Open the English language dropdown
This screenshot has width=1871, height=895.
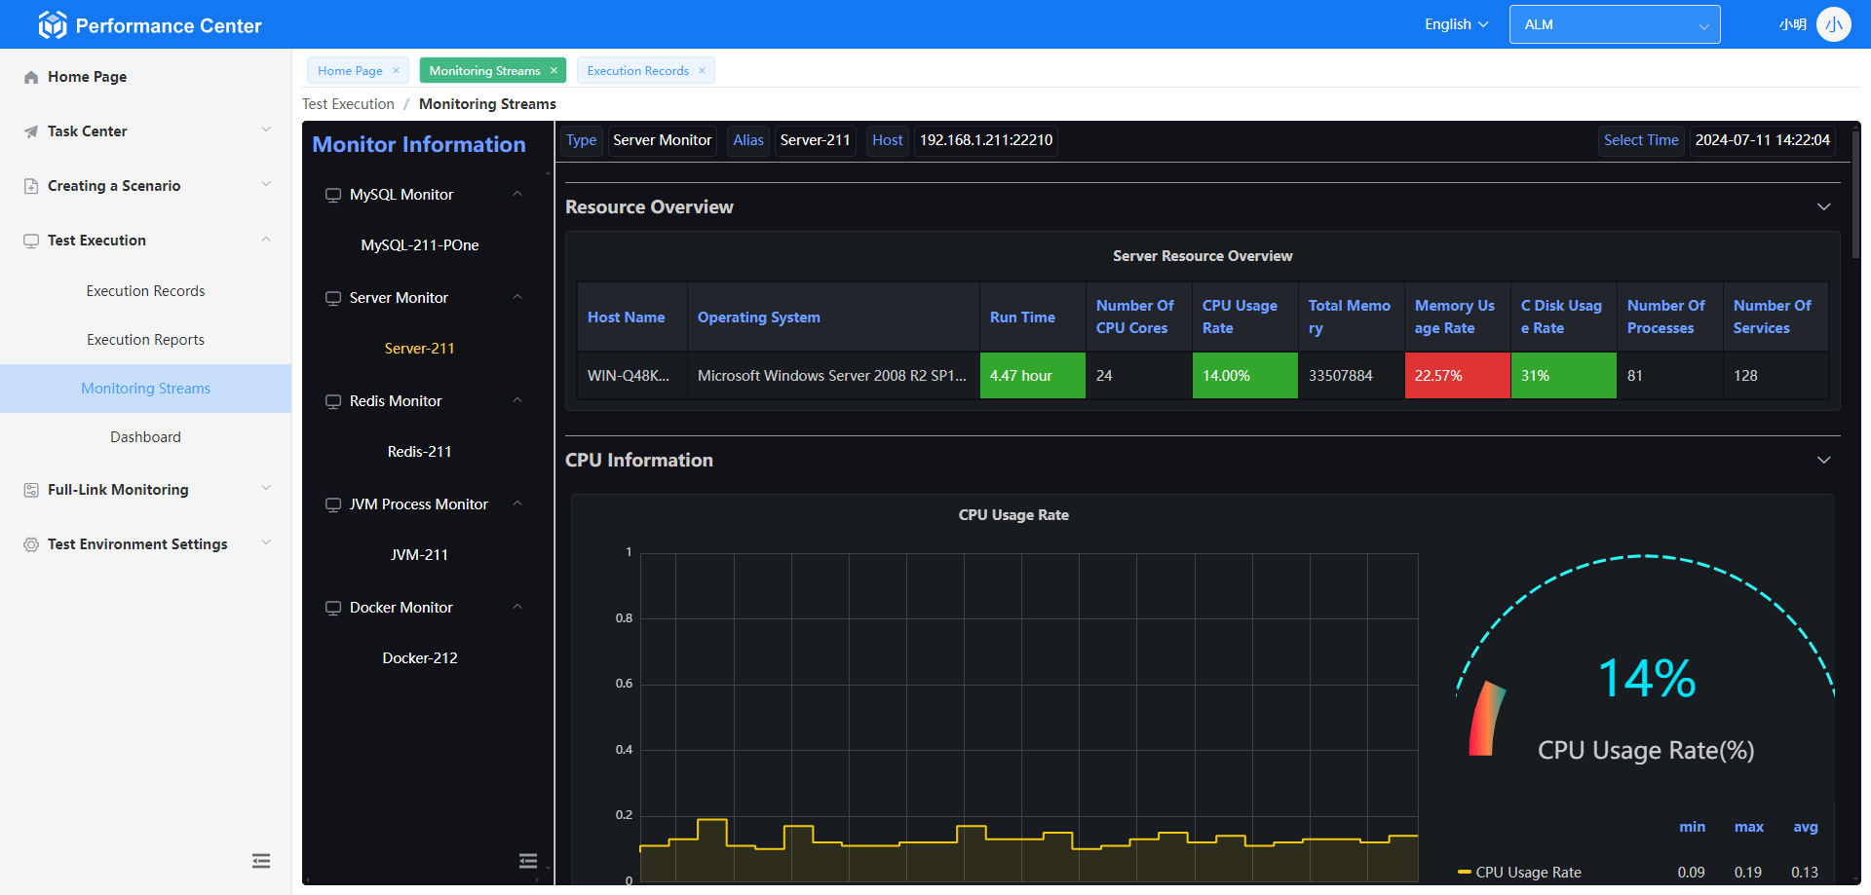pos(1457,24)
